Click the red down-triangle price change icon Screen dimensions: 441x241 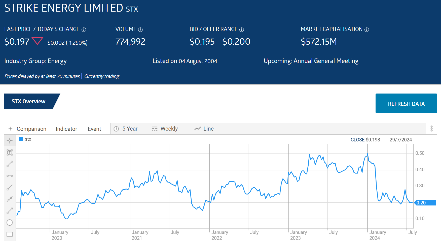37,41
